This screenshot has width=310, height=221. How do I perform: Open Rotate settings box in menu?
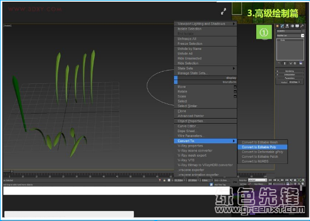click(x=235, y=92)
